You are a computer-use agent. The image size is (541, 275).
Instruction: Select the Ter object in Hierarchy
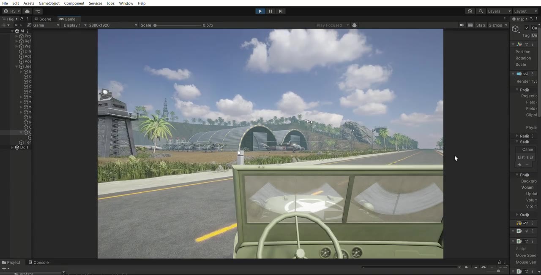25,143
